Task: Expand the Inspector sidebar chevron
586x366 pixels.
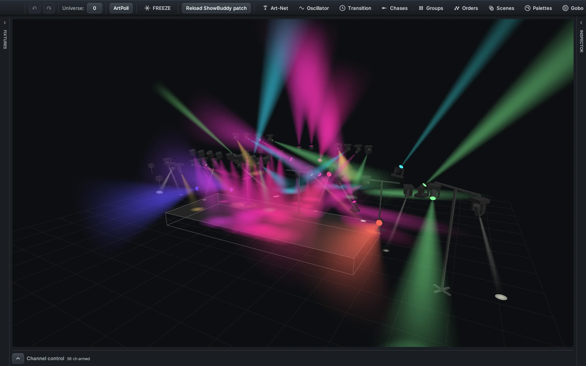Action: pos(581,23)
